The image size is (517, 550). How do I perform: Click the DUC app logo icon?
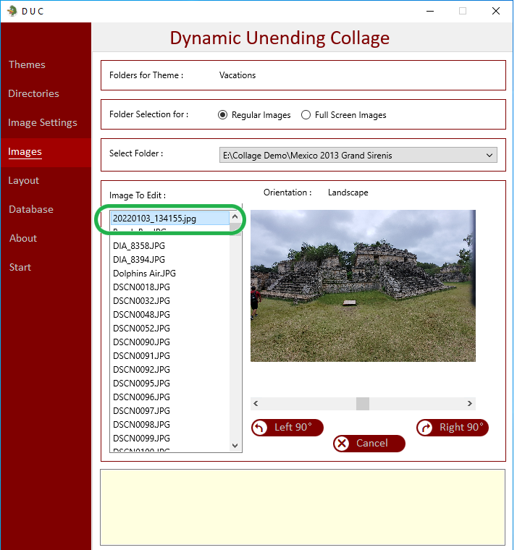[x=12, y=11]
